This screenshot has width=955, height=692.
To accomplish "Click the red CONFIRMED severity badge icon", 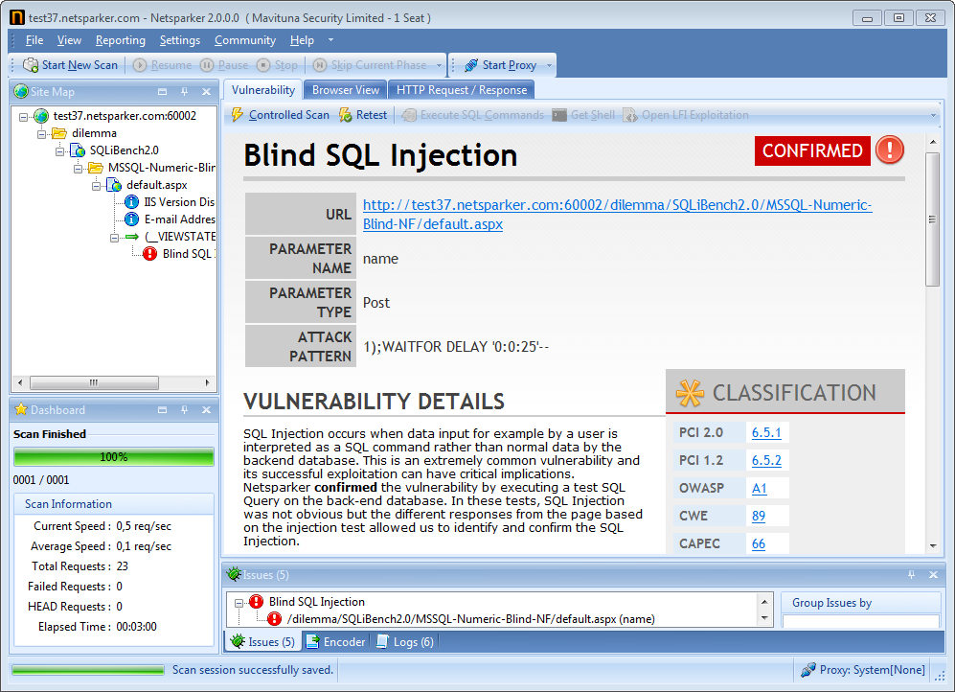I will (x=889, y=150).
